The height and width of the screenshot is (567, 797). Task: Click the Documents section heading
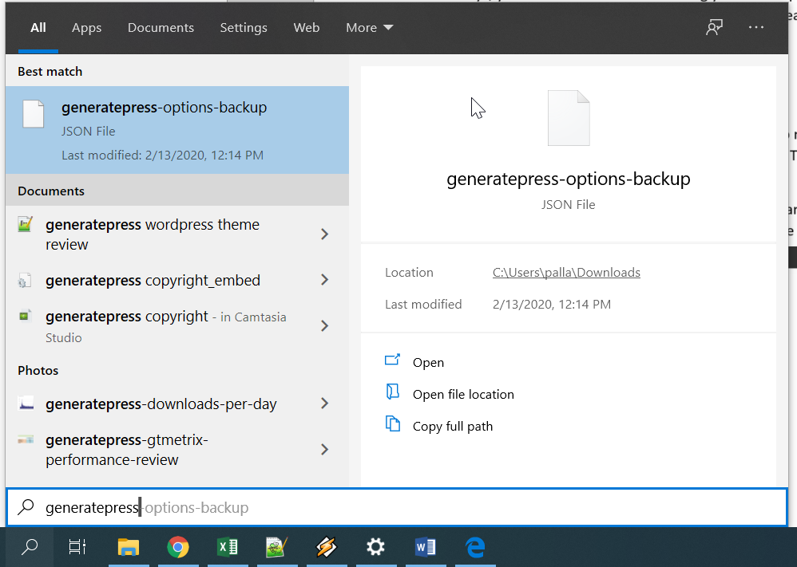51,191
